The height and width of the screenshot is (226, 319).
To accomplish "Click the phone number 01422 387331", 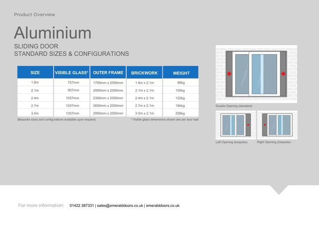I will (82, 206).
